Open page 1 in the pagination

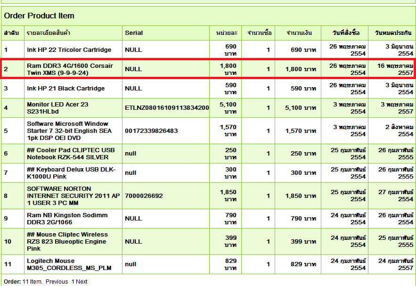[x=73, y=282]
